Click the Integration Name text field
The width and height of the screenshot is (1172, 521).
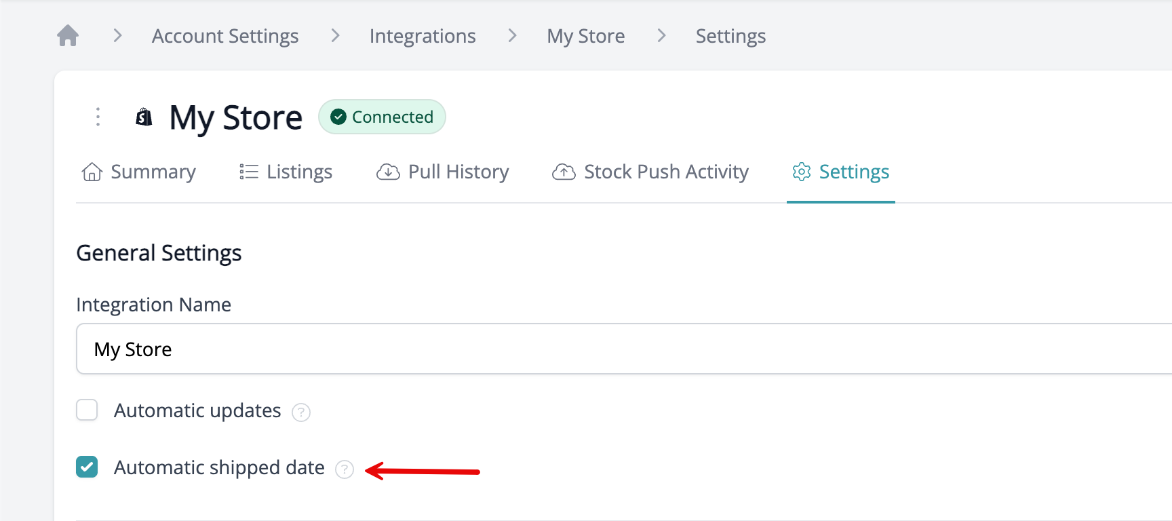624,349
